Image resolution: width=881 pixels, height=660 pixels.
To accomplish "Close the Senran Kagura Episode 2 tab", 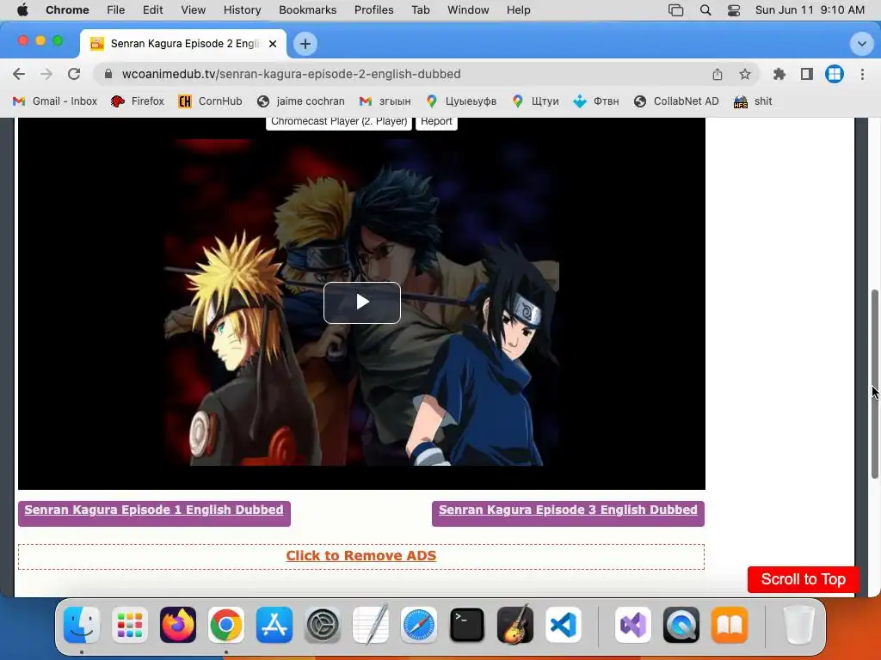I will click(x=273, y=44).
